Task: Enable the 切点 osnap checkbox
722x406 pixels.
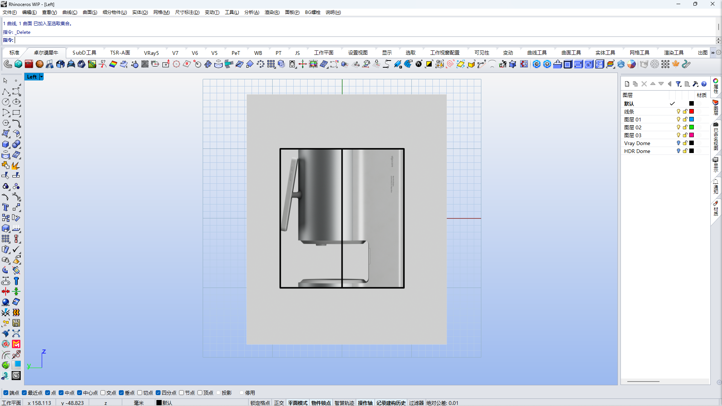Action: [140, 393]
